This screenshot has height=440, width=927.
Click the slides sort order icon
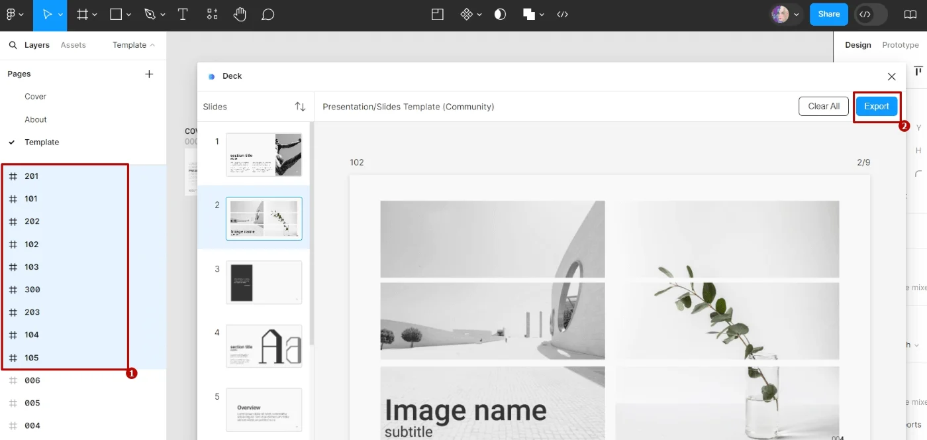[300, 107]
